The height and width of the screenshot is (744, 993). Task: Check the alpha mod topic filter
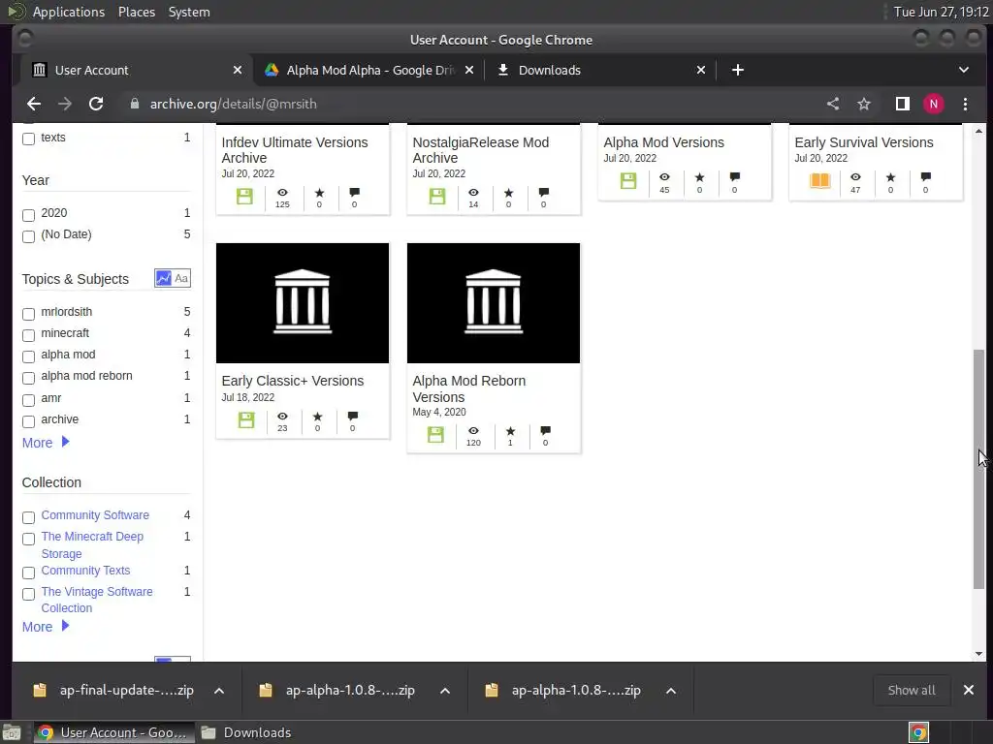[28, 356]
